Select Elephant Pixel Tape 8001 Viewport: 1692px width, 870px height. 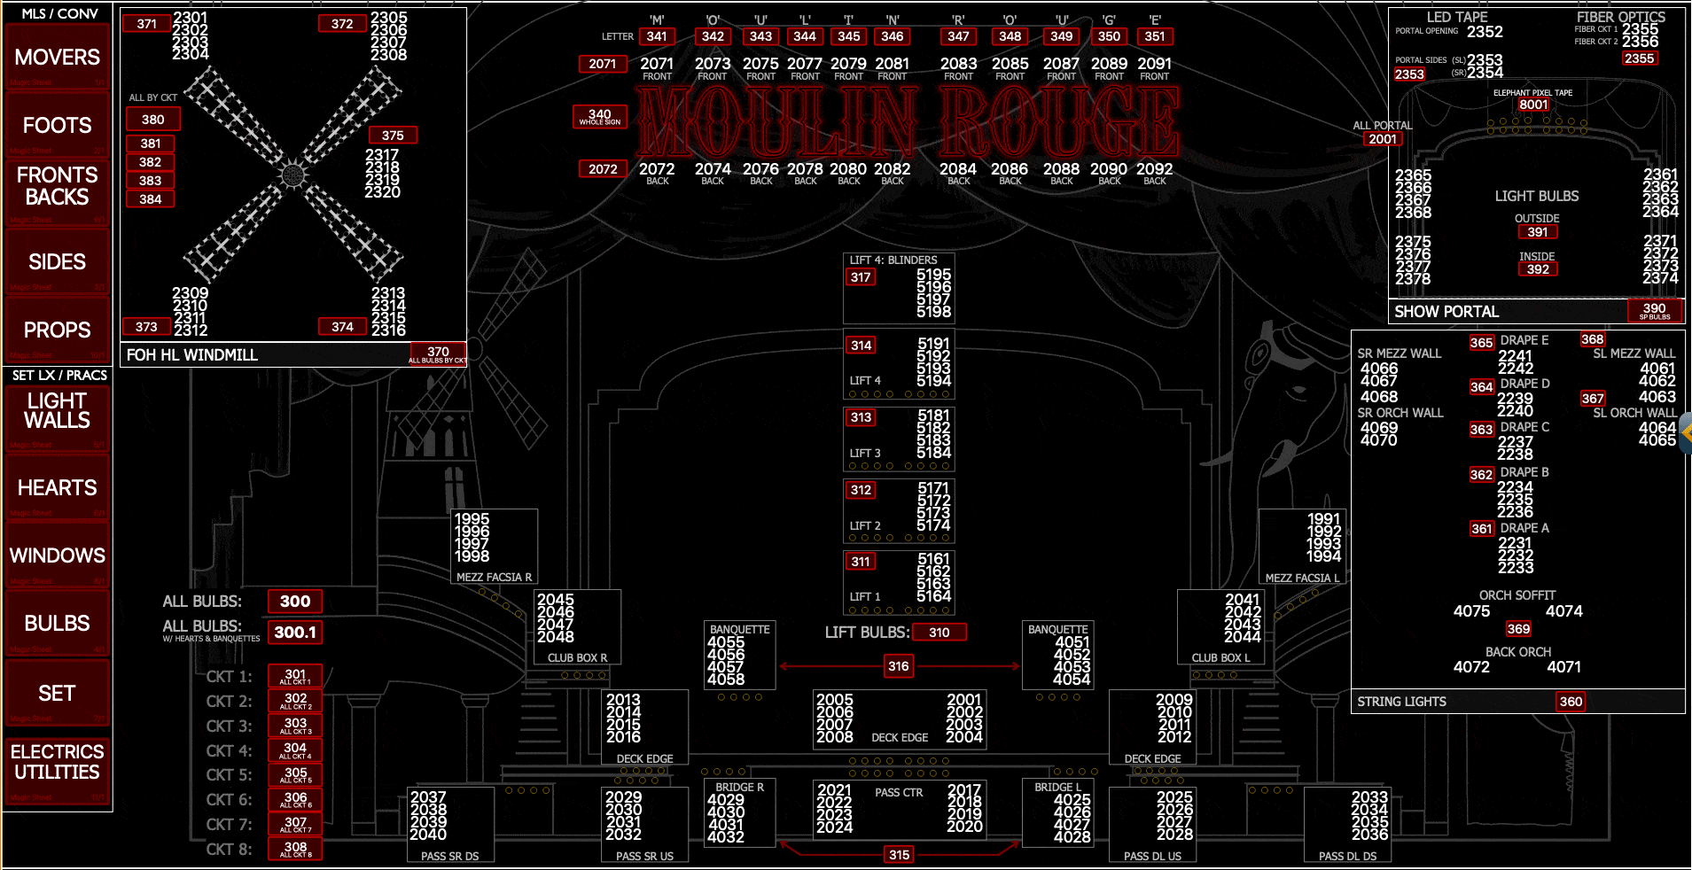pos(1533,105)
